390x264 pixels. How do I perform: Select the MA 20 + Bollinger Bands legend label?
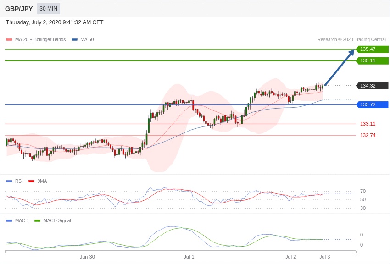(40, 39)
